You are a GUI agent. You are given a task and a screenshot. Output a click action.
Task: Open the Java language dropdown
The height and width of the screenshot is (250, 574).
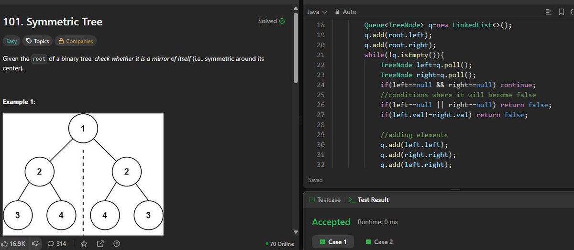pyautogui.click(x=317, y=12)
